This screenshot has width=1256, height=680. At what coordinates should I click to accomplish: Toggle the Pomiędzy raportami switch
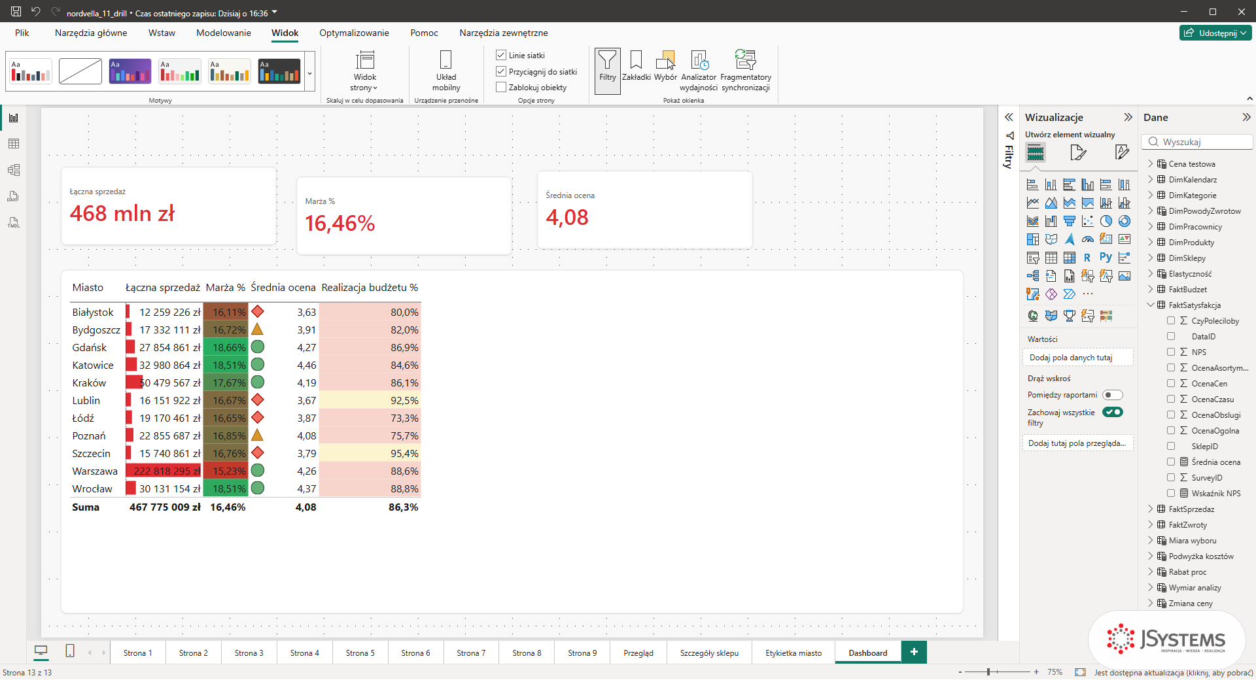[x=1112, y=395]
